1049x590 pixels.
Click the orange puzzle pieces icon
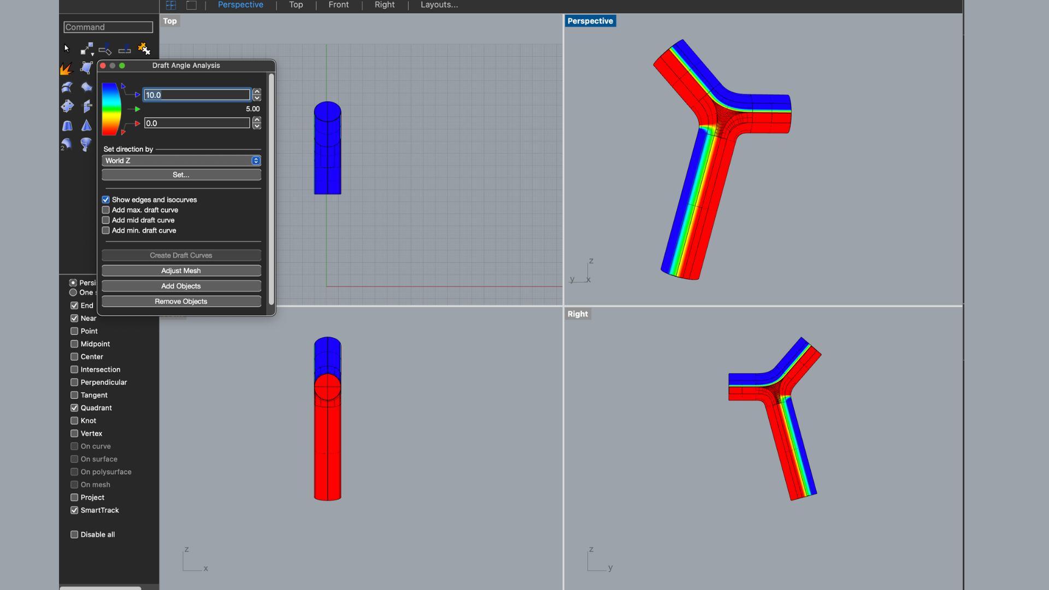tap(144, 49)
